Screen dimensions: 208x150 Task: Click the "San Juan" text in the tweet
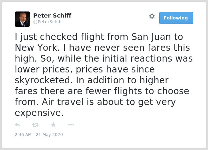[x=151, y=37]
